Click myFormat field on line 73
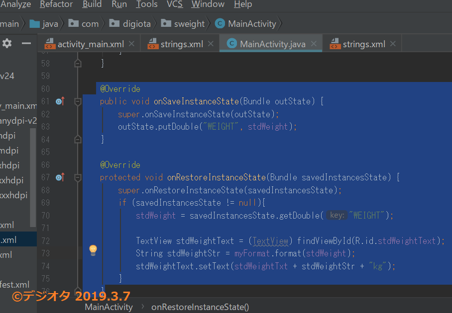Screen dimensions: 452x313 (x=252, y=253)
